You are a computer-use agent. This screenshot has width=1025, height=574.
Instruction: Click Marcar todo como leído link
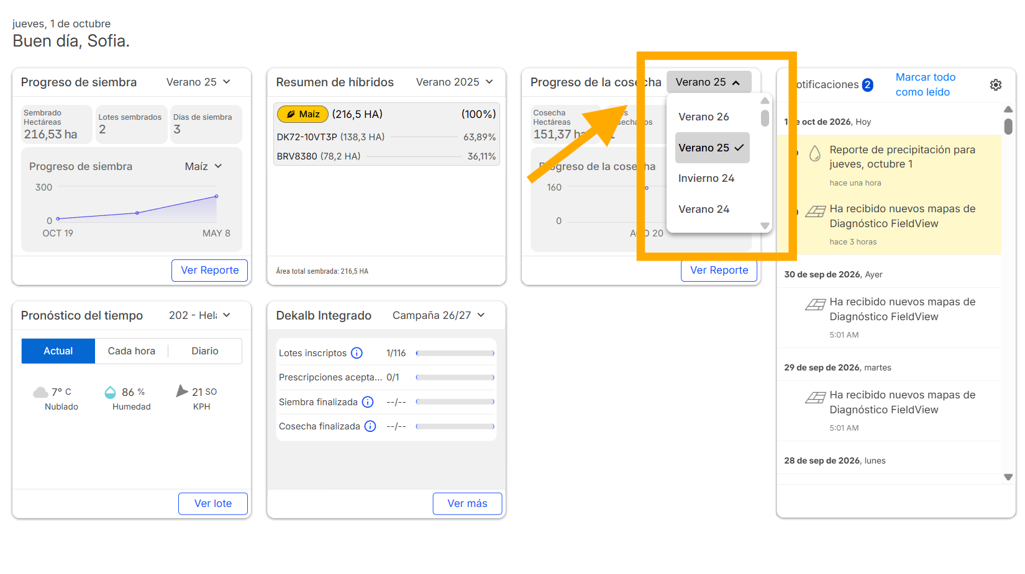[x=926, y=84]
